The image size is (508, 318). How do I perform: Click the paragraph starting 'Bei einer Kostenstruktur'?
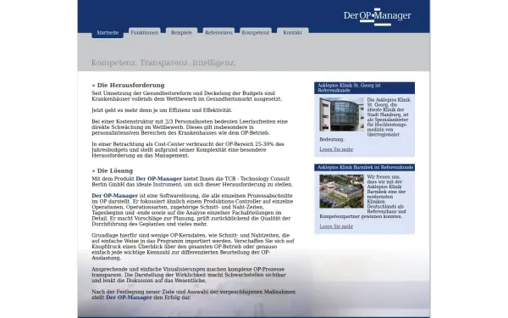(190, 127)
